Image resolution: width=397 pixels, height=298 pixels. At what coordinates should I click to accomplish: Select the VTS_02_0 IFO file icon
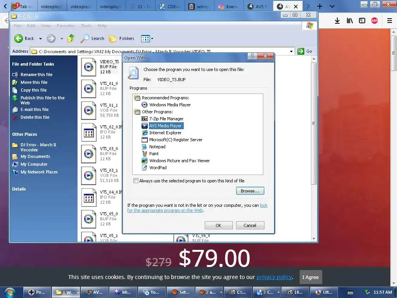click(89, 132)
